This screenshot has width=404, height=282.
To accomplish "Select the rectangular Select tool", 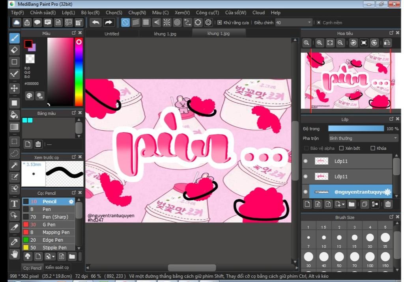I will [15, 141].
